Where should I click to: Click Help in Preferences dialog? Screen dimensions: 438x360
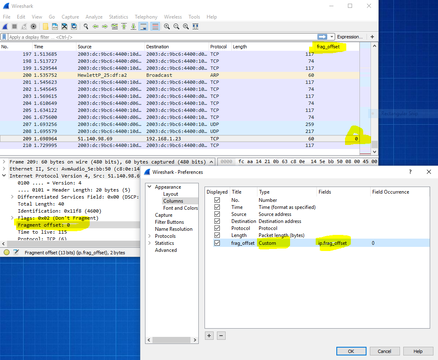point(418,351)
